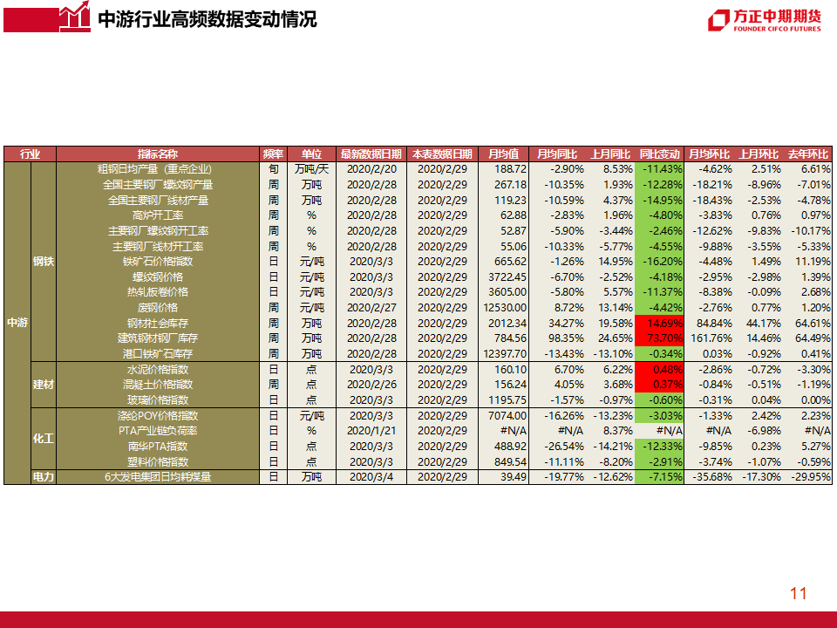This screenshot has width=837, height=628.
Task: Click the 化工 category cell
Action: (43, 438)
